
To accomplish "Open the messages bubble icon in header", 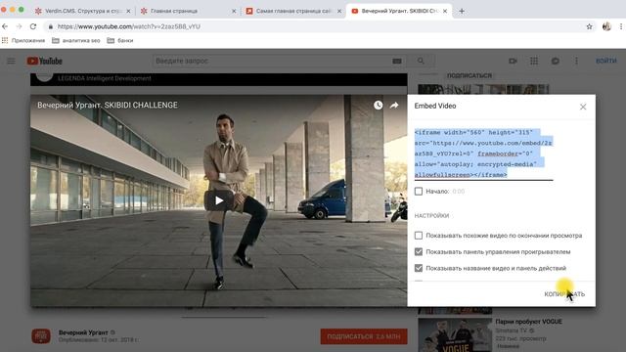I will (x=555, y=61).
